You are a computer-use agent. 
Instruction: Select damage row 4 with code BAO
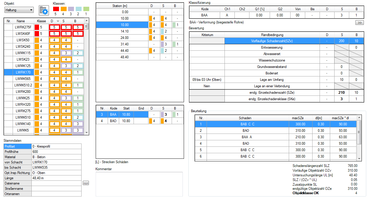tap(113, 121)
